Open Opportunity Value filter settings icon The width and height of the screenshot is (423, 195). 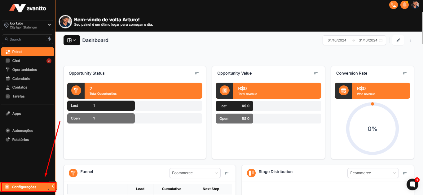316,73
